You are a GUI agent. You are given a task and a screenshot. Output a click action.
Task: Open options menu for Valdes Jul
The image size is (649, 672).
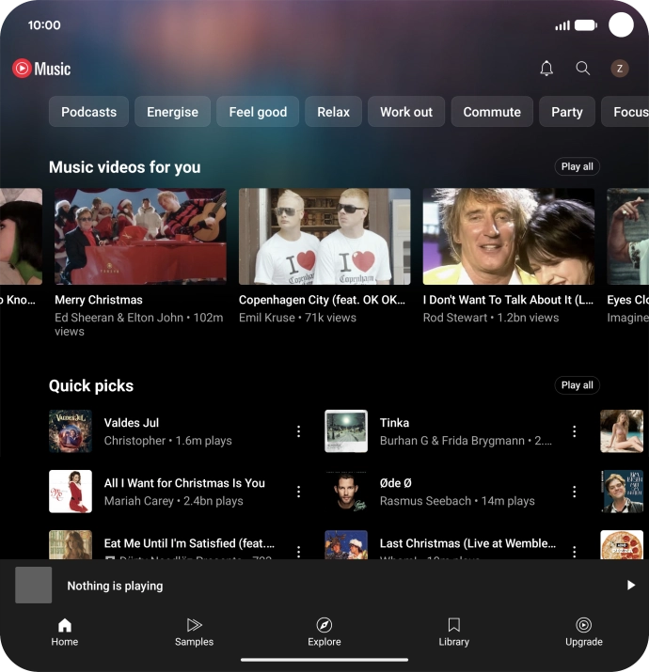click(299, 431)
